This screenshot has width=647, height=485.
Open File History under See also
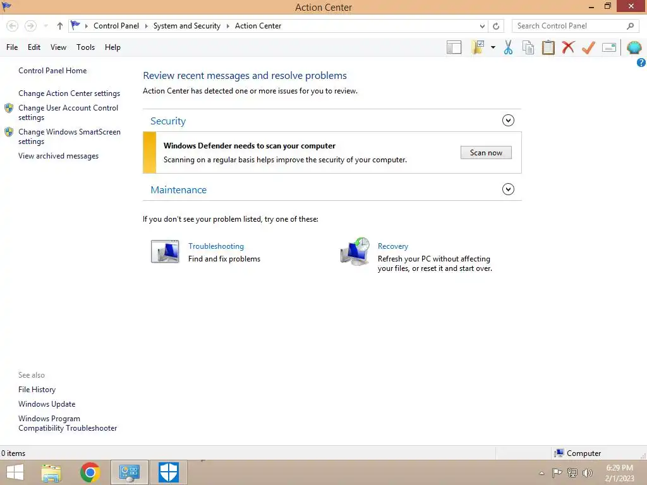pyautogui.click(x=37, y=389)
